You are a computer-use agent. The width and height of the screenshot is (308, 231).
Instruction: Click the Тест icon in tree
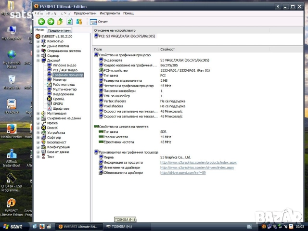44,157
